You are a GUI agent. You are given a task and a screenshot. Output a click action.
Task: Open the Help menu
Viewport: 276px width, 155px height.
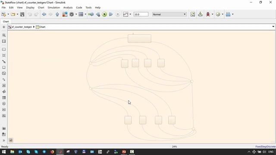[x=98, y=8]
